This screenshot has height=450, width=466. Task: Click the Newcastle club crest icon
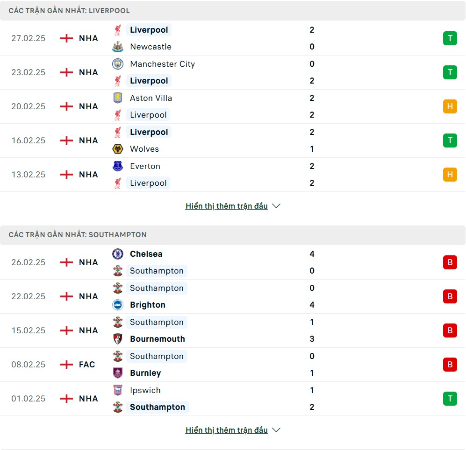click(x=118, y=47)
